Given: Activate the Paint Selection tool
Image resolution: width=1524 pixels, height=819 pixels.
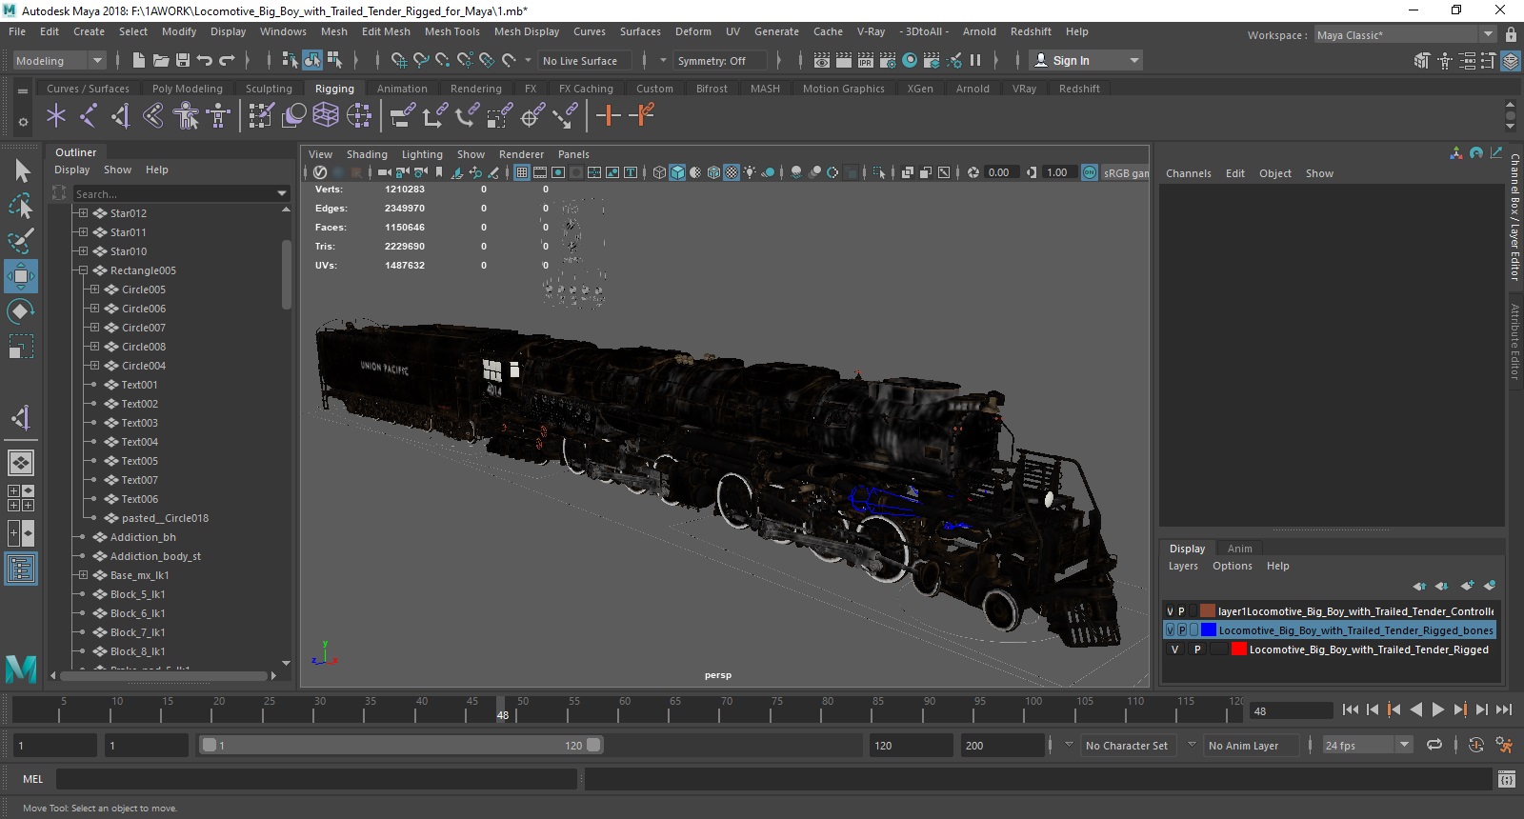Looking at the screenshot, I should (21, 241).
